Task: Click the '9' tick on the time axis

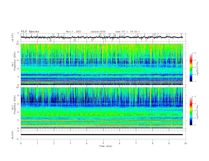Action: pos(169,143)
